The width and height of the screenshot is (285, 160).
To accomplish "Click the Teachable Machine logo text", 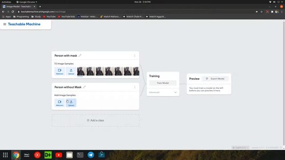I will point(24,24).
